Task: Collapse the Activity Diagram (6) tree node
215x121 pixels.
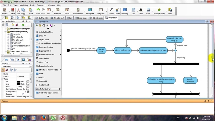Action: coord(5,31)
